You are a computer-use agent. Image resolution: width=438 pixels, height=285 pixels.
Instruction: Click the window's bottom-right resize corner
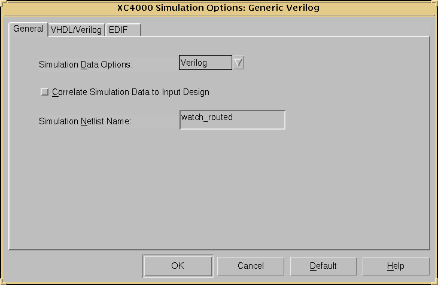pyautogui.click(x=434, y=281)
